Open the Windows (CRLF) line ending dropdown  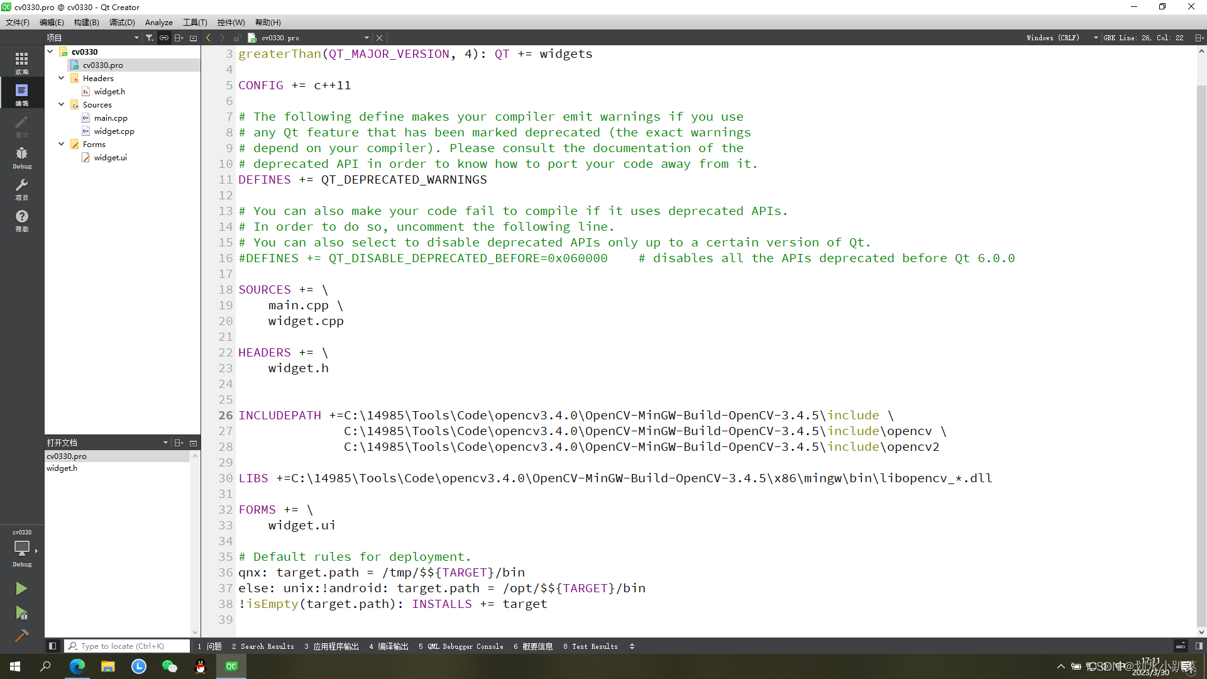click(x=1062, y=38)
